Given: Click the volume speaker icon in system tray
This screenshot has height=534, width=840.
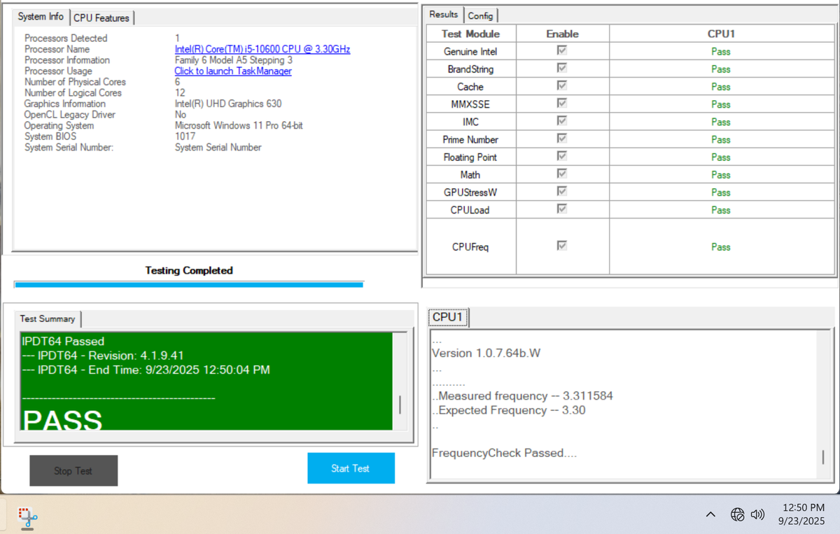Looking at the screenshot, I should click(x=757, y=514).
